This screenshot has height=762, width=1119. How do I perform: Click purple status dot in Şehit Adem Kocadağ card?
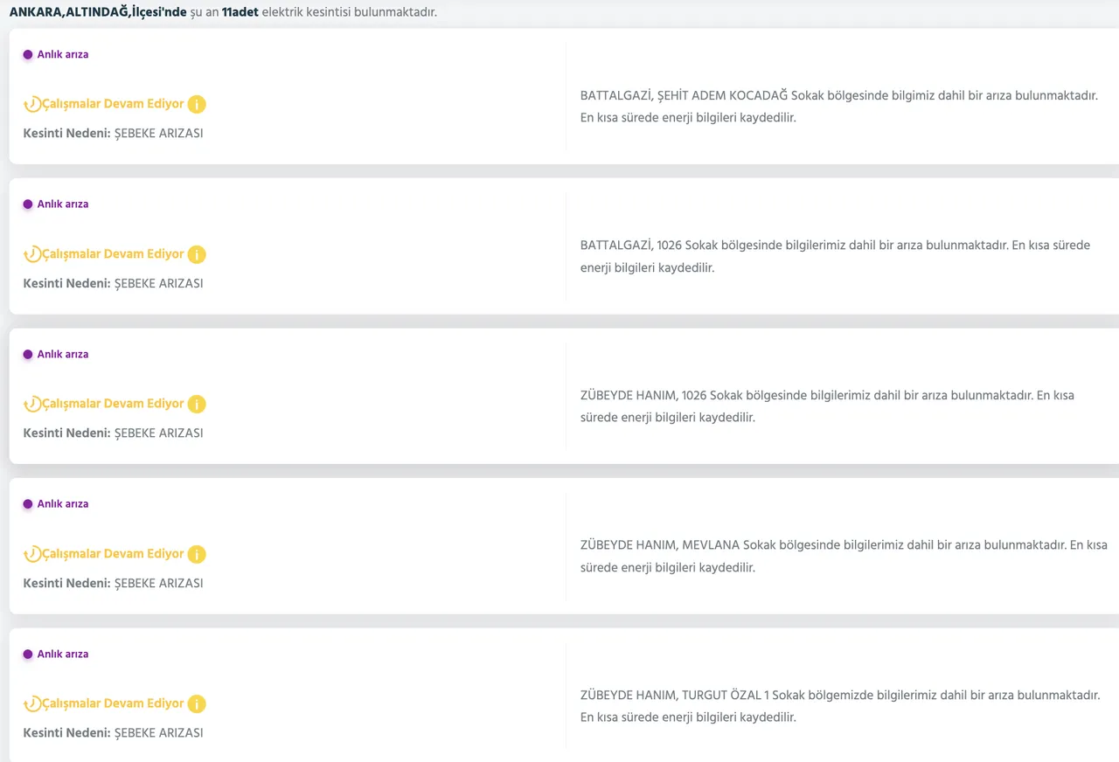(28, 54)
